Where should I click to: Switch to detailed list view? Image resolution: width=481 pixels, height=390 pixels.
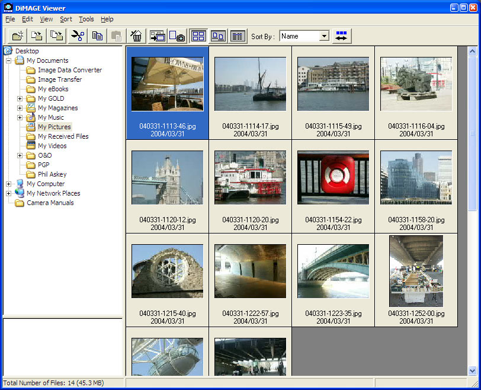coord(238,36)
